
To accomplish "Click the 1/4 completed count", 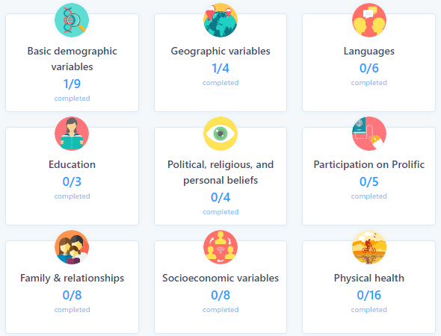I will 220,68.
